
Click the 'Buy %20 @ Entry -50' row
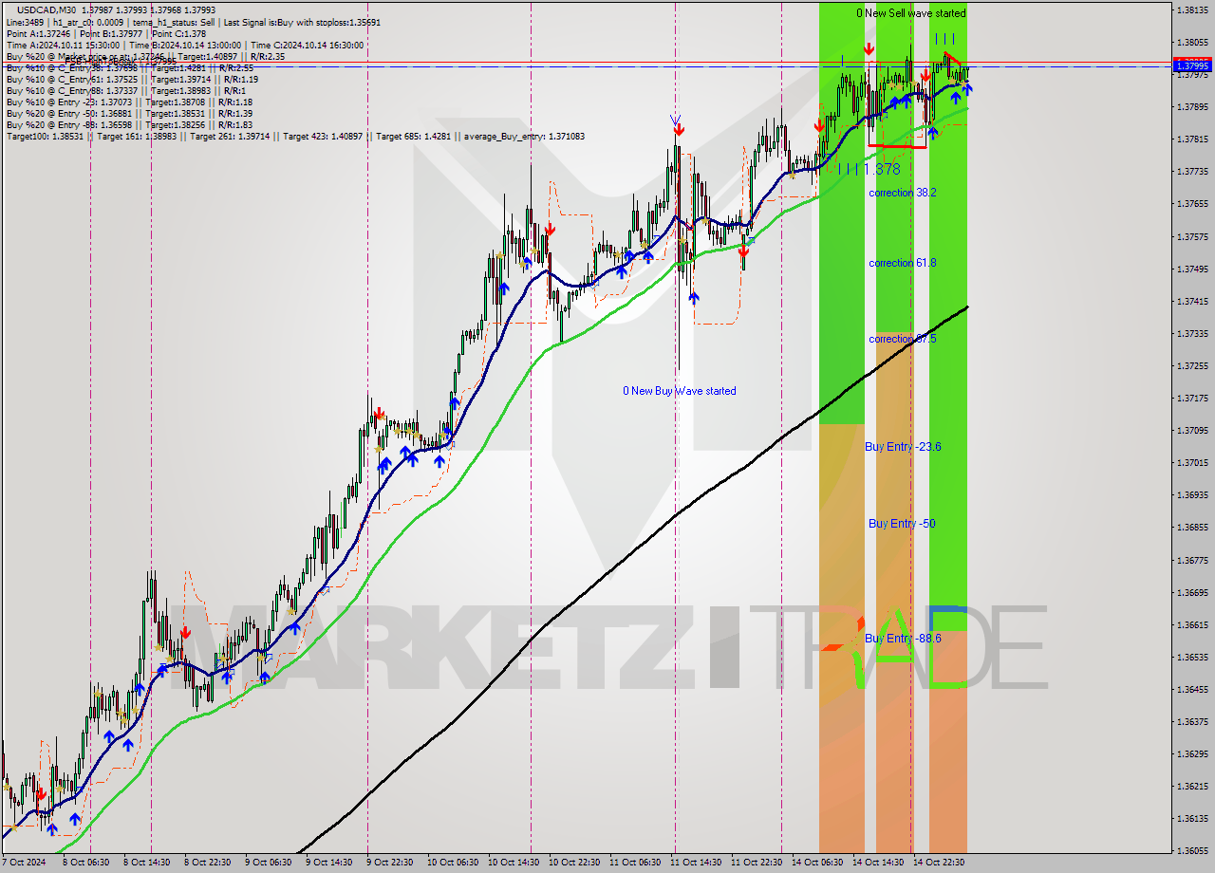click(129, 114)
